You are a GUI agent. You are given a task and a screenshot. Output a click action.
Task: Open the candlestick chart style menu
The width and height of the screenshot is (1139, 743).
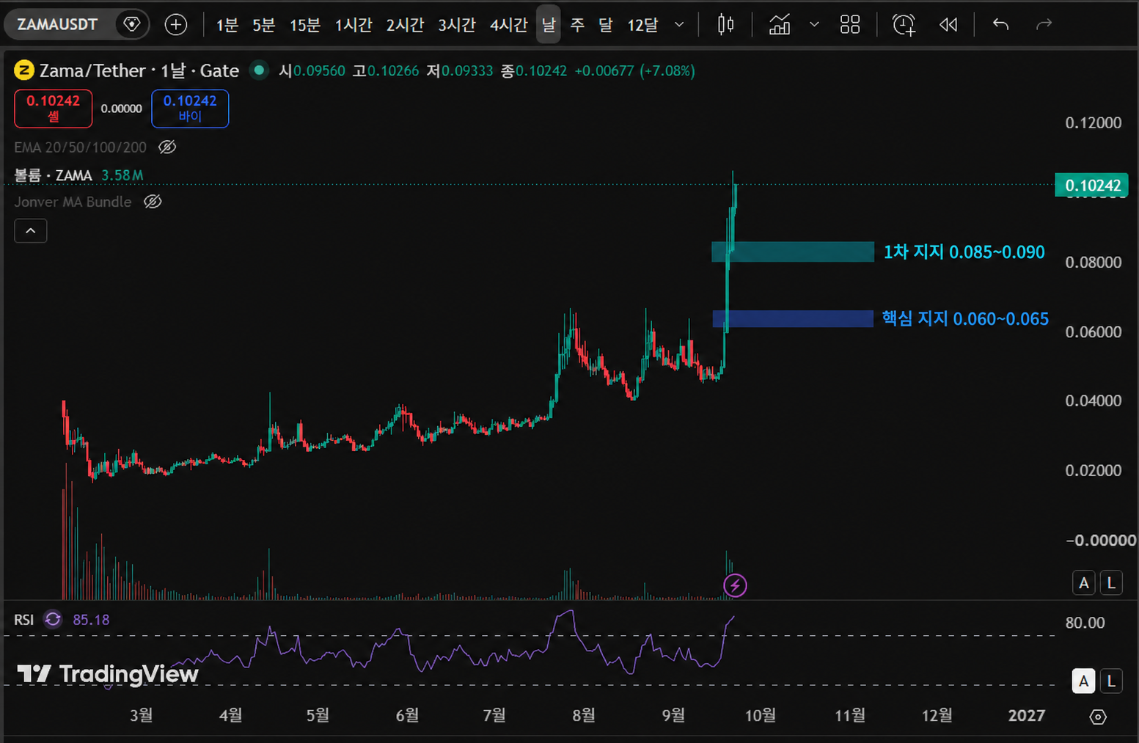(725, 25)
